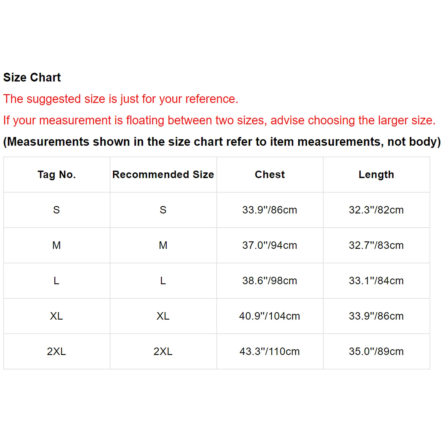Click the bold item measurements disclaimer
The image size is (442, 442).
[222, 142]
